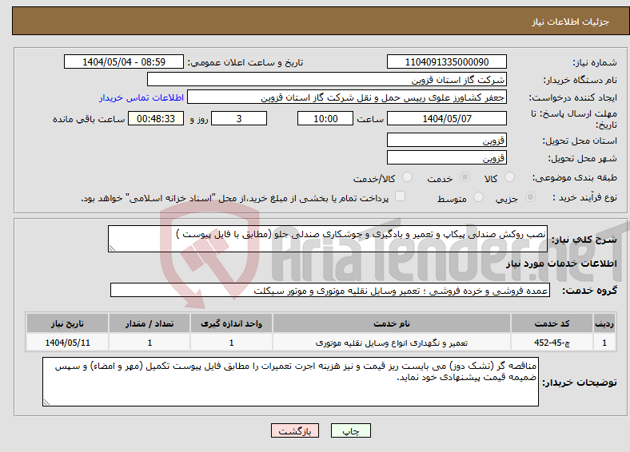Click the service code cell چ-45-452
630x452 pixels.
[552, 343]
